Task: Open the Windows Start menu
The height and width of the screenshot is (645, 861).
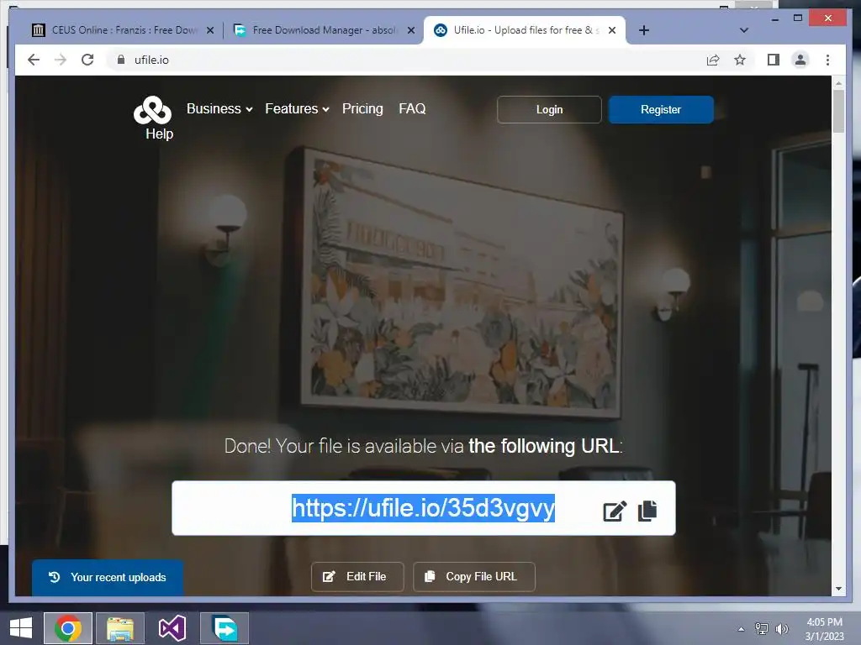Action: 21,628
